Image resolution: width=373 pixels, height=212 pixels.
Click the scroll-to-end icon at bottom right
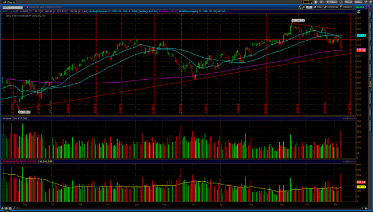pos(366,208)
